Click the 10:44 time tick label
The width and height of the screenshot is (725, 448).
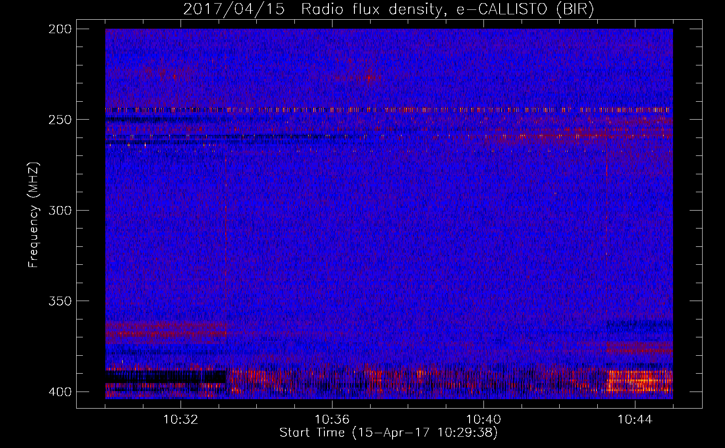tap(635, 420)
